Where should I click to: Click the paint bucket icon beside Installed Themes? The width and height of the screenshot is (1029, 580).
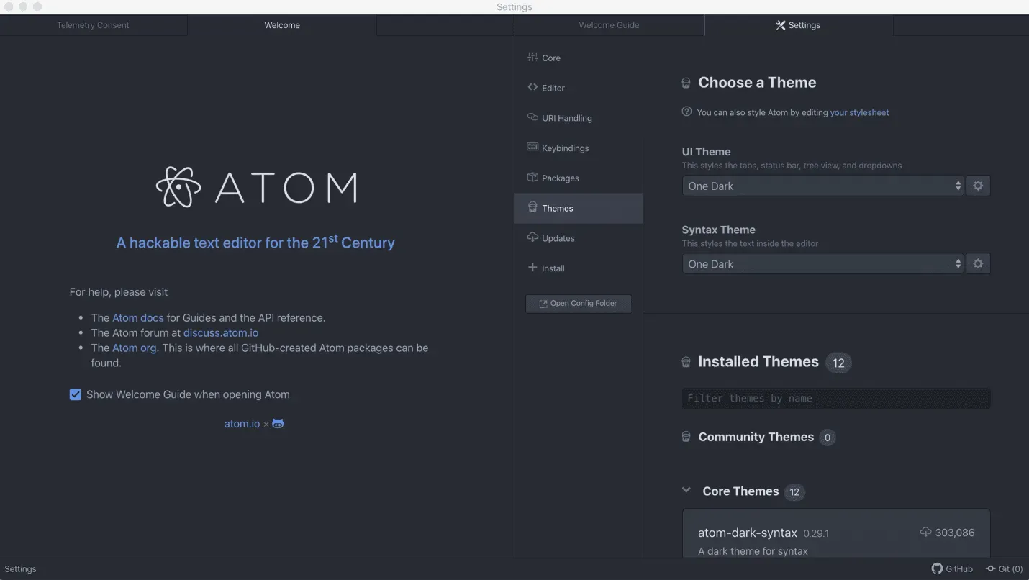686,362
